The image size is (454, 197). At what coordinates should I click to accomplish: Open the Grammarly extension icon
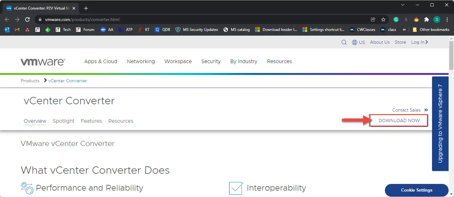point(395,19)
